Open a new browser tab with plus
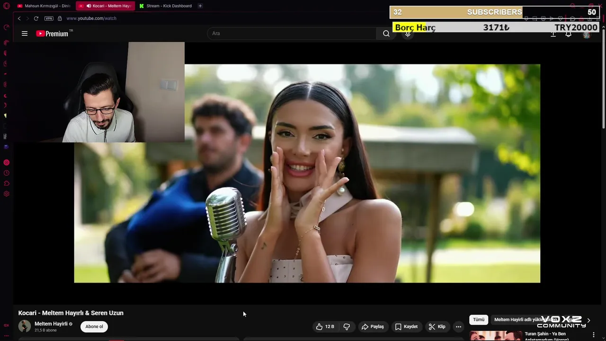The height and width of the screenshot is (341, 606). click(x=200, y=6)
